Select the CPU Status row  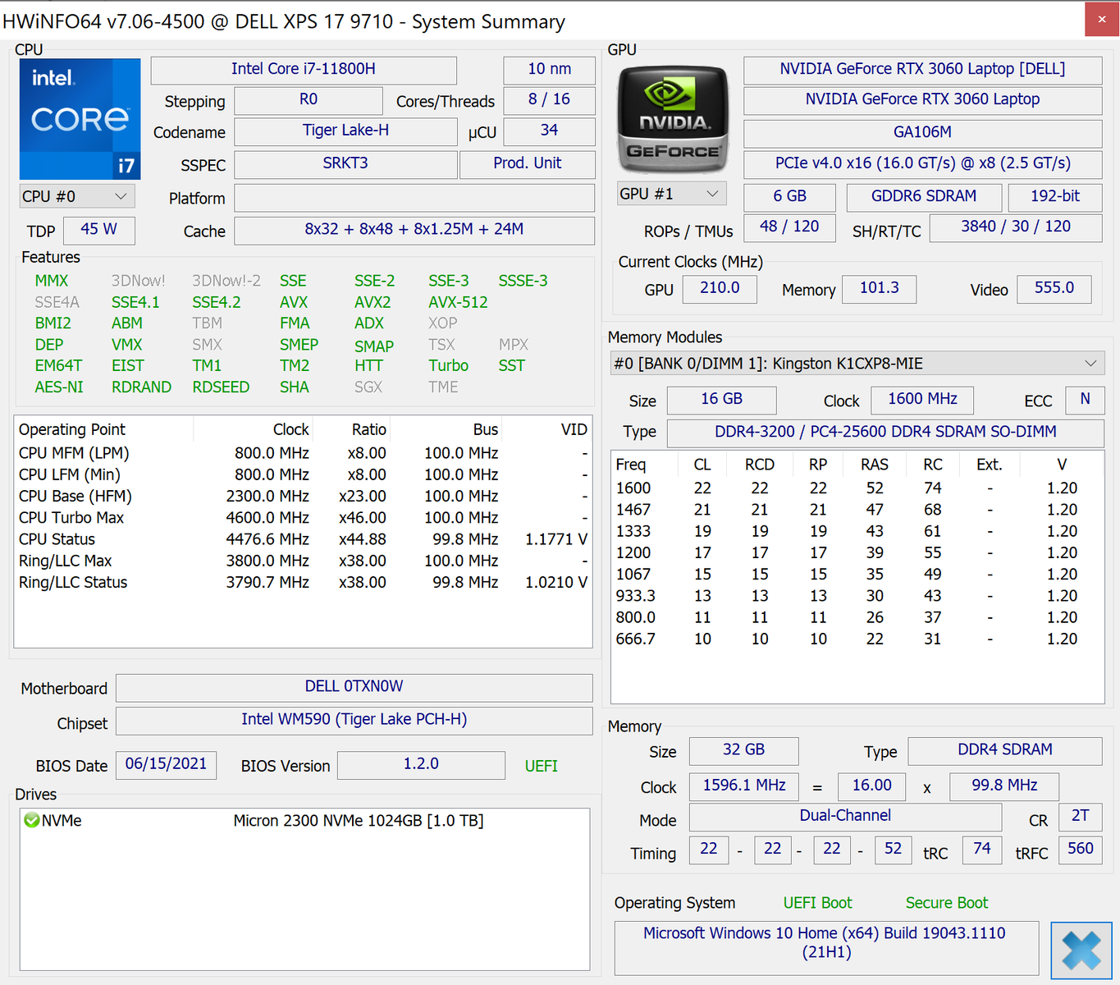pyautogui.click(x=303, y=539)
